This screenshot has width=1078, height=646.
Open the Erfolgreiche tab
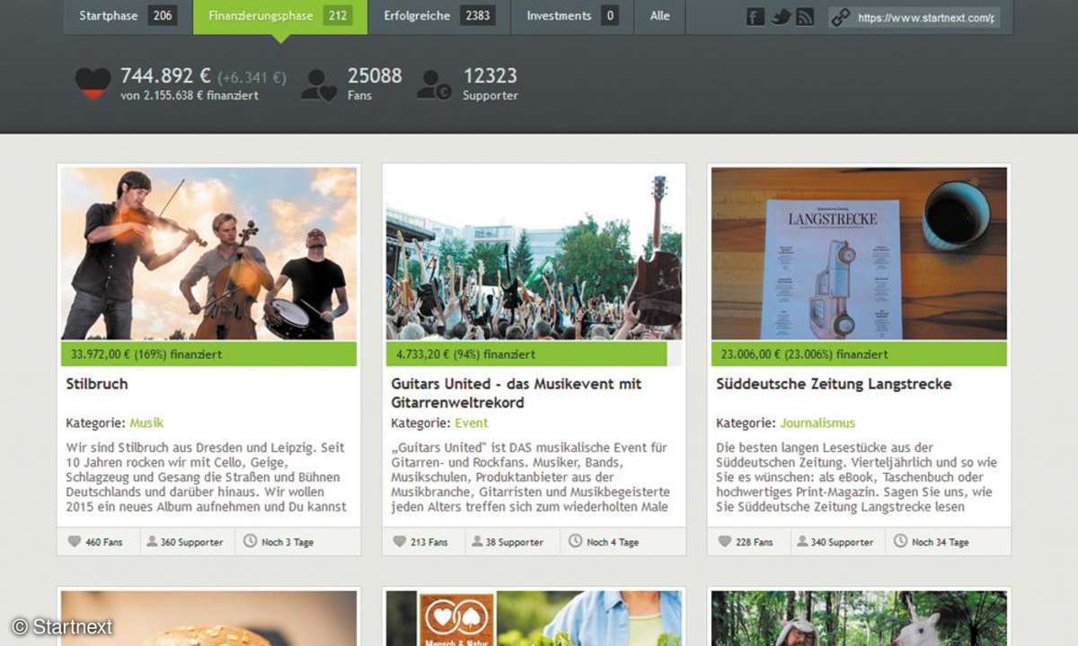point(439,16)
